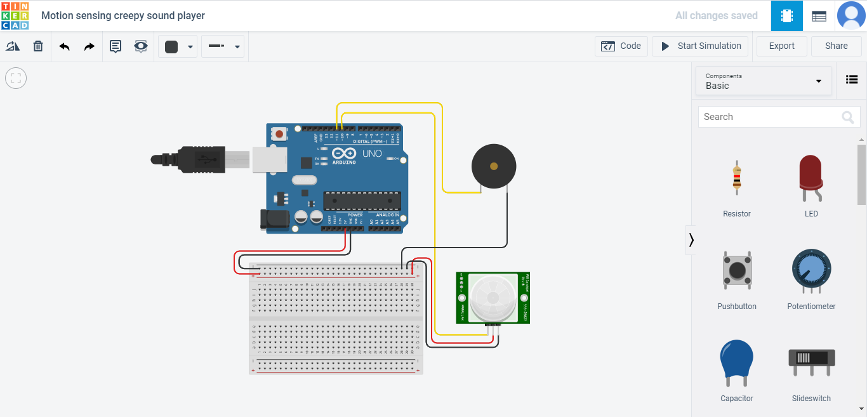Image resolution: width=867 pixels, height=417 pixels.
Task: Start the simulation
Action: 700,46
